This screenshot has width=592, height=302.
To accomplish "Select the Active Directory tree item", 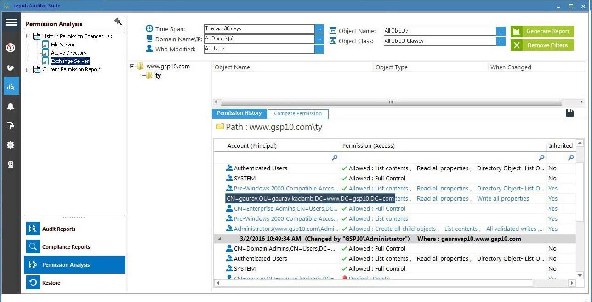I will (68, 52).
